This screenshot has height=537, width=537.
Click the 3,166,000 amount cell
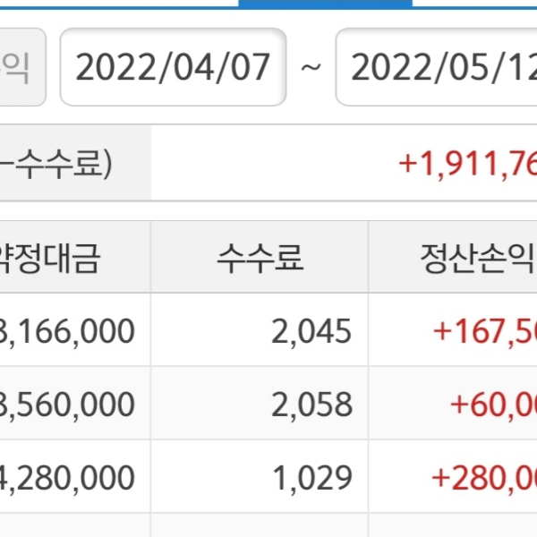(x=72, y=331)
